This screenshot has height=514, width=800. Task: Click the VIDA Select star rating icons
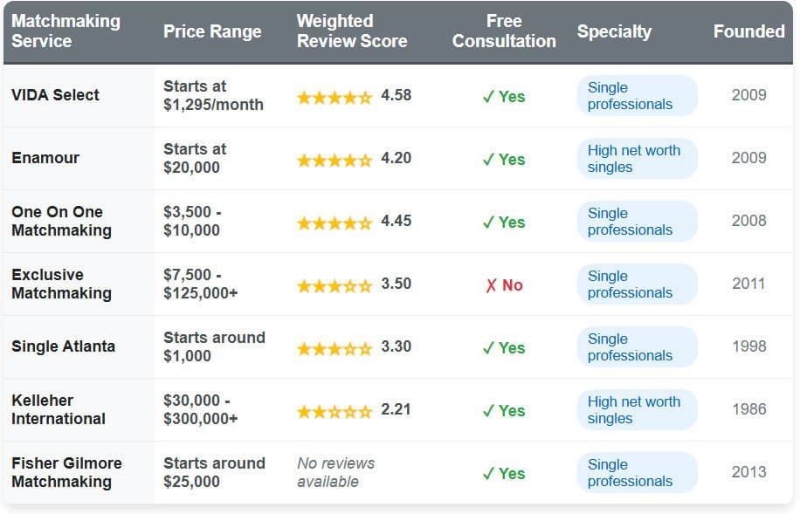(334, 97)
